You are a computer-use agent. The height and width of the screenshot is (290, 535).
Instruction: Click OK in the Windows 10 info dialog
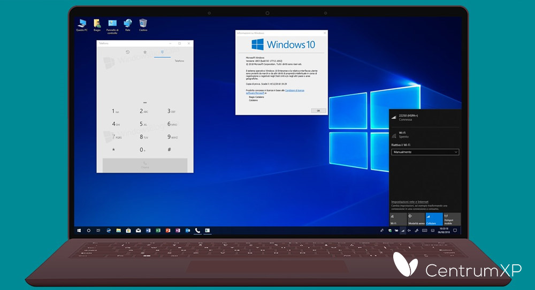pos(318,111)
